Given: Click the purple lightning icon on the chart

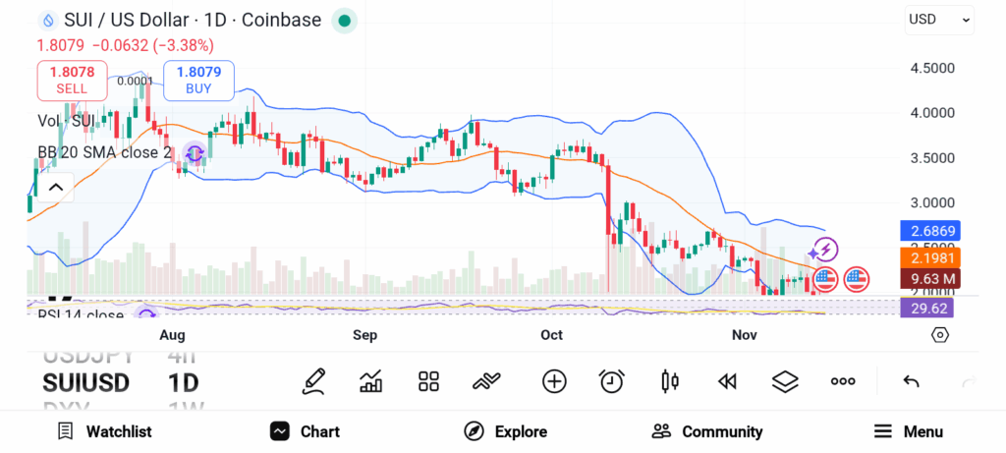Looking at the screenshot, I should [x=823, y=251].
